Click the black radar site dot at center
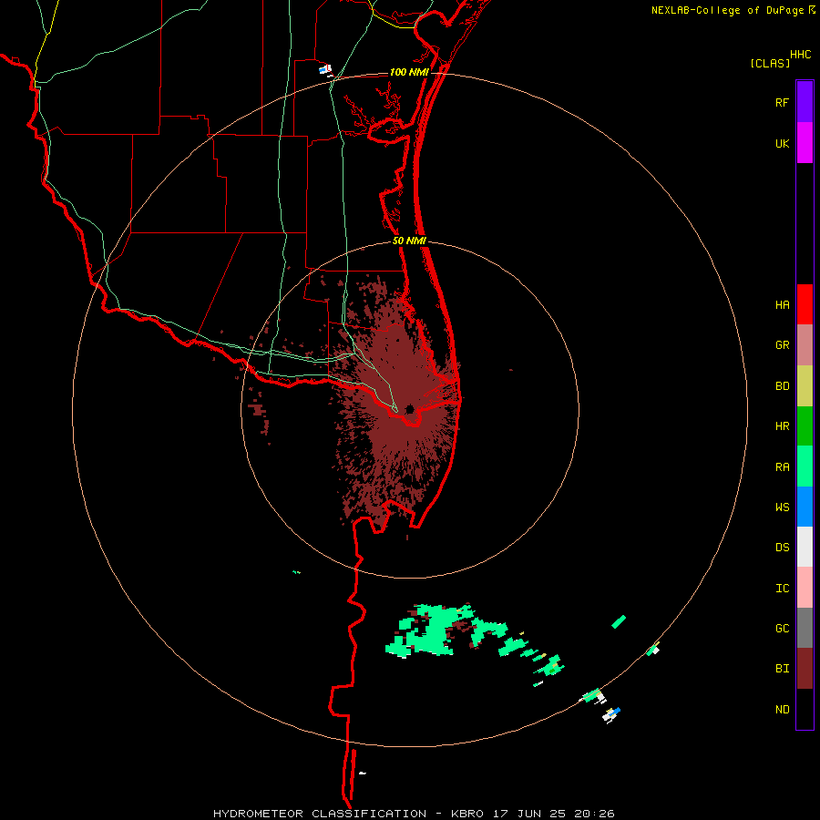The image size is (820, 820). tap(409, 409)
